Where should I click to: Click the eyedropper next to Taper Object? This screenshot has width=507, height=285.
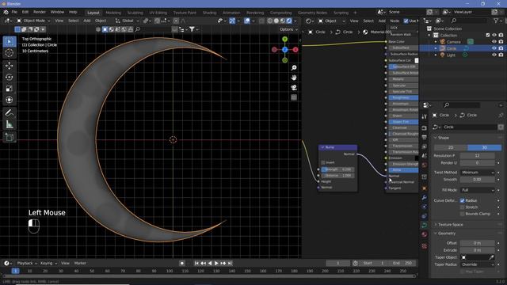(491, 257)
